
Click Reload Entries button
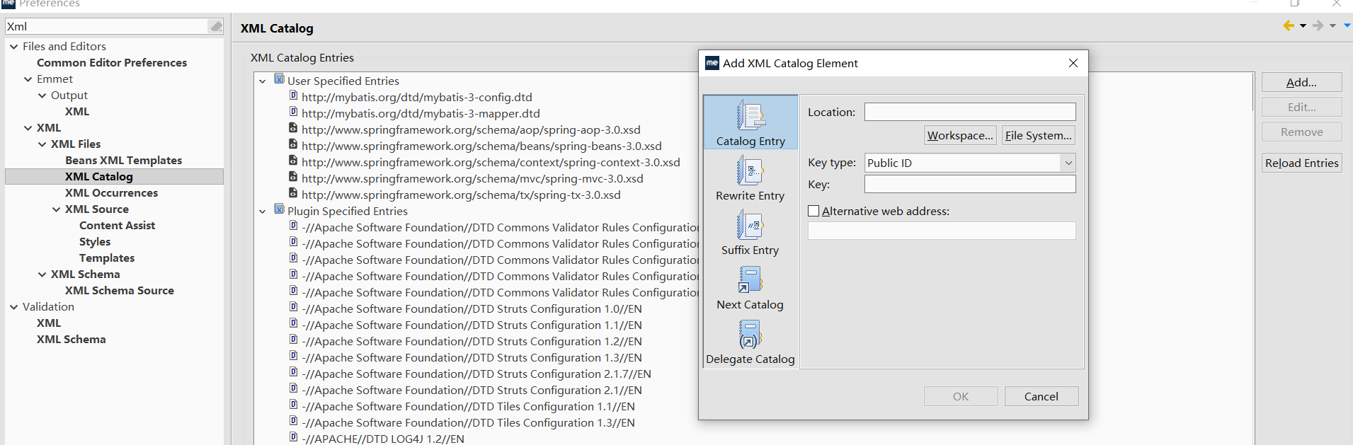tap(1301, 163)
